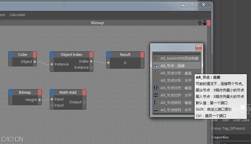This screenshot has width=251, height=144.
Task: Click the XGroup pan arrows icon
Action: (x=200, y=23)
